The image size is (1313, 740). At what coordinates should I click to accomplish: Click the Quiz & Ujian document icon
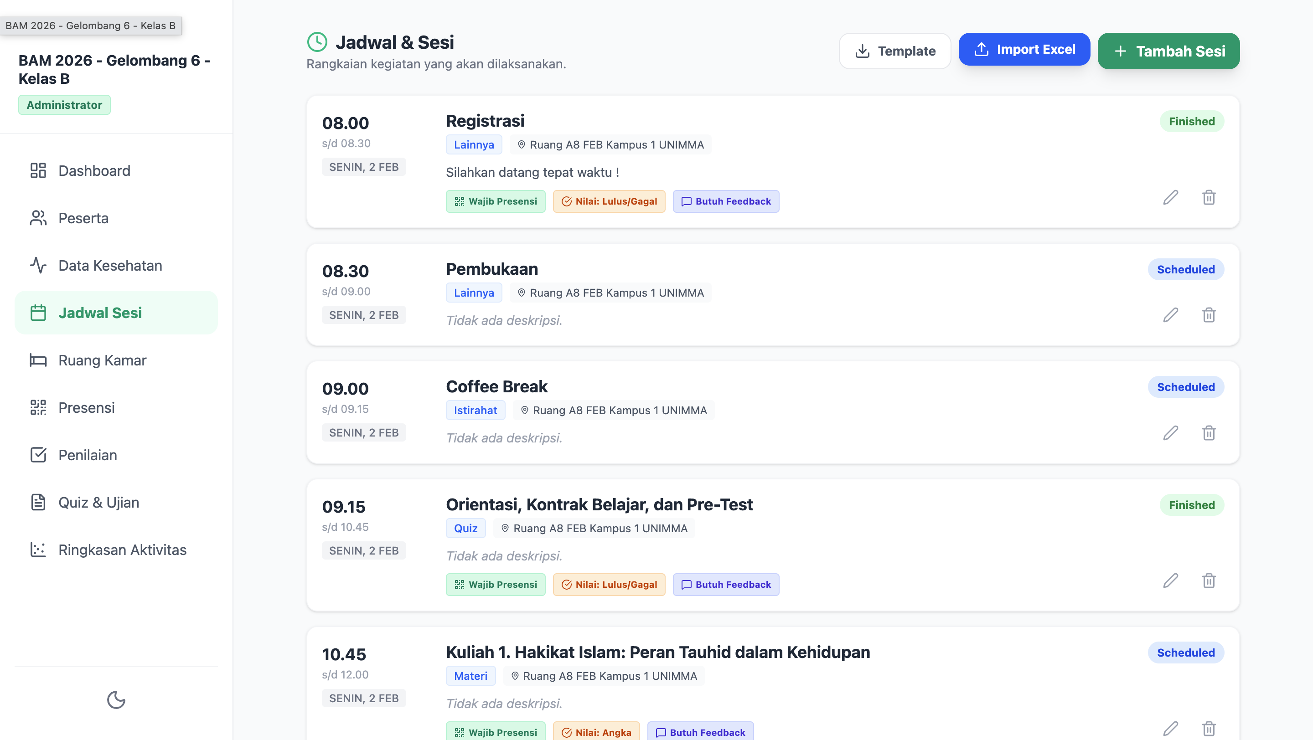pyautogui.click(x=38, y=502)
